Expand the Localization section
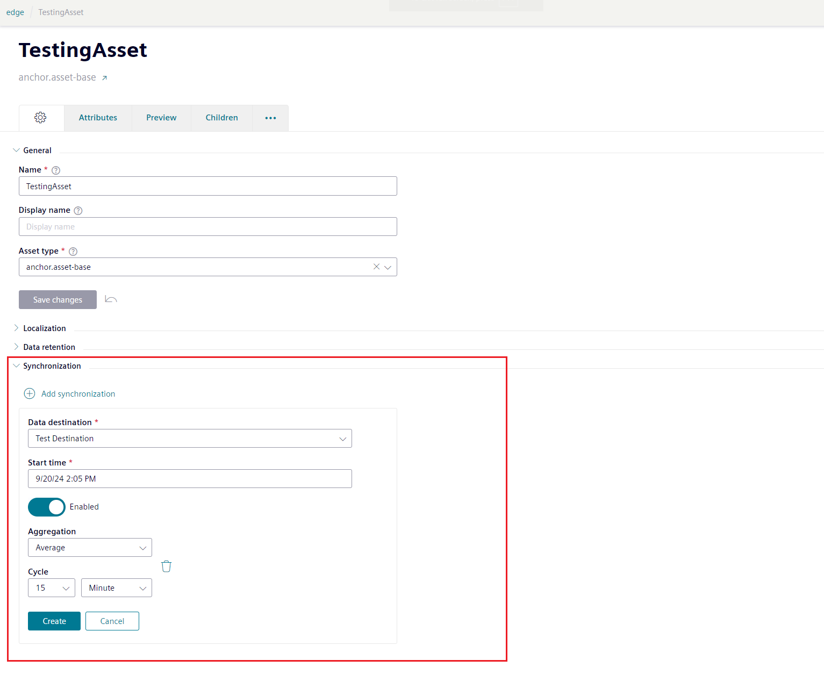Viewport: 824px width, 674px height. [45, 328]
